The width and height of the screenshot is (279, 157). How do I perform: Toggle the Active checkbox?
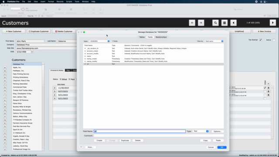coord(274,40)
